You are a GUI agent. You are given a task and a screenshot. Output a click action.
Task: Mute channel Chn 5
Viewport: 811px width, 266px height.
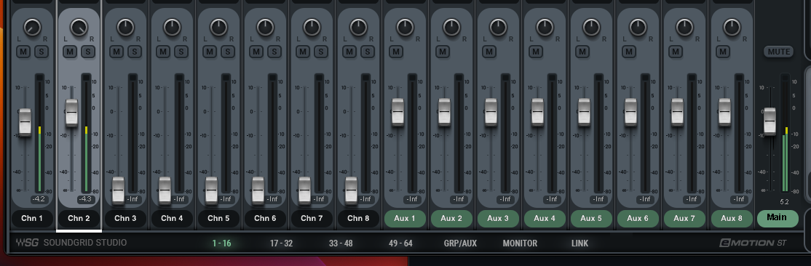click(x=210, y=52)
